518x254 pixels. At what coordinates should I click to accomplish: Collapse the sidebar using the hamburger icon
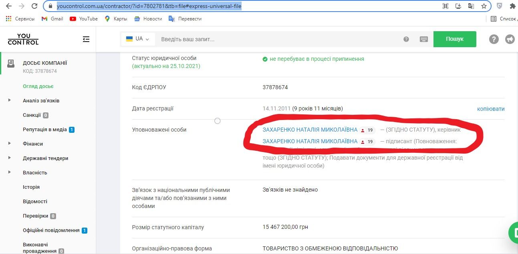[x=85, y=39]
